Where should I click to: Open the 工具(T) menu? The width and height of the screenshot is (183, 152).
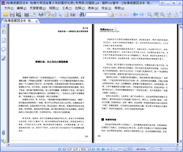(x=67, y=8)
